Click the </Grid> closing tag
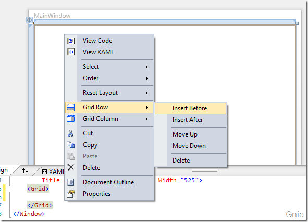Image resolution: width=308 pixels, height=222 pixels. (x=40, y=205)
